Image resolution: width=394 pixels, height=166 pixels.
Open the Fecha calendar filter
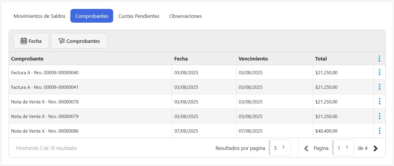(x=31, y=41)
